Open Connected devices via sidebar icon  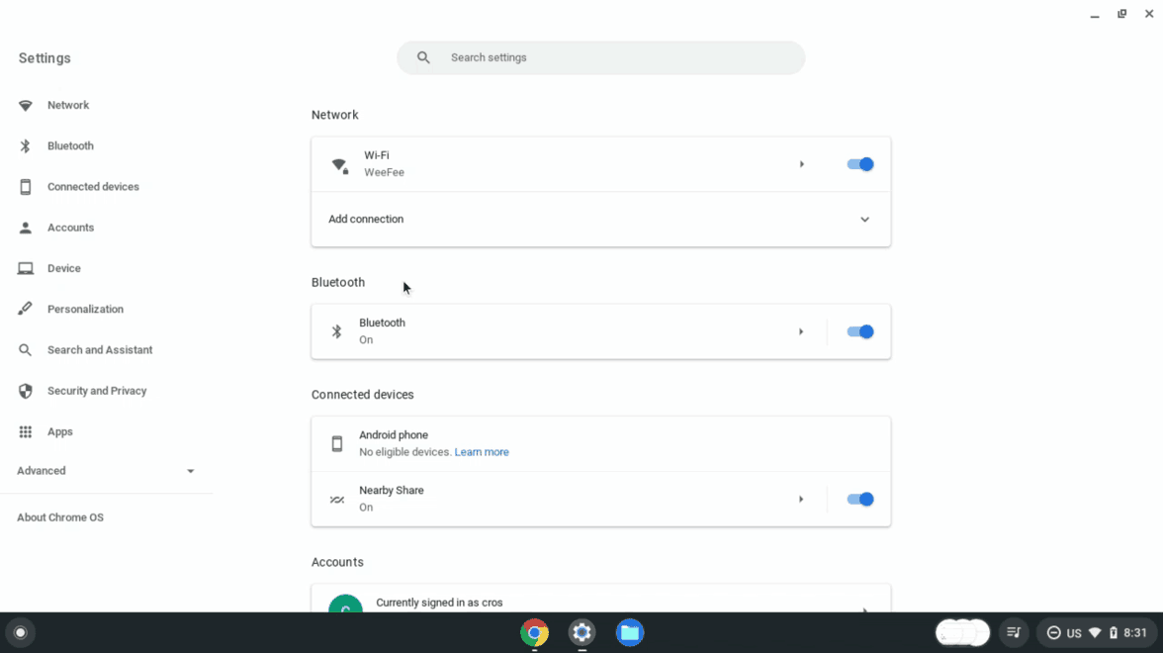[25, 186]
